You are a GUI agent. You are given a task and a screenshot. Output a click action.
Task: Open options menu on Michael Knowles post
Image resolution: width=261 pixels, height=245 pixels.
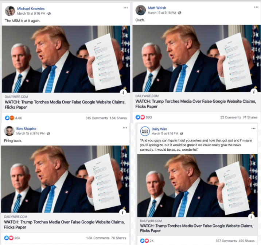pyautogui.click(x=125, y=8)
